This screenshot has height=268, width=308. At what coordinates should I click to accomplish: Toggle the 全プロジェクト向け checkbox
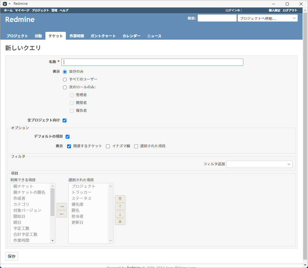coord(64,120)
